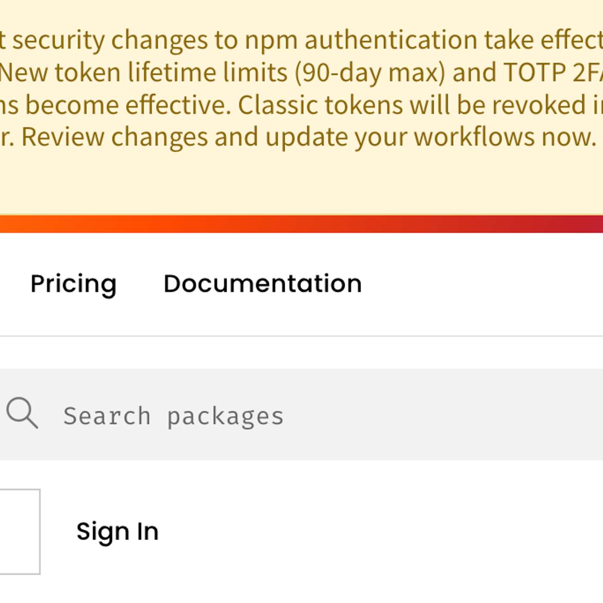603x603 pixels.
Task: Click empty yellow banner area below the text
Action: 301,185
